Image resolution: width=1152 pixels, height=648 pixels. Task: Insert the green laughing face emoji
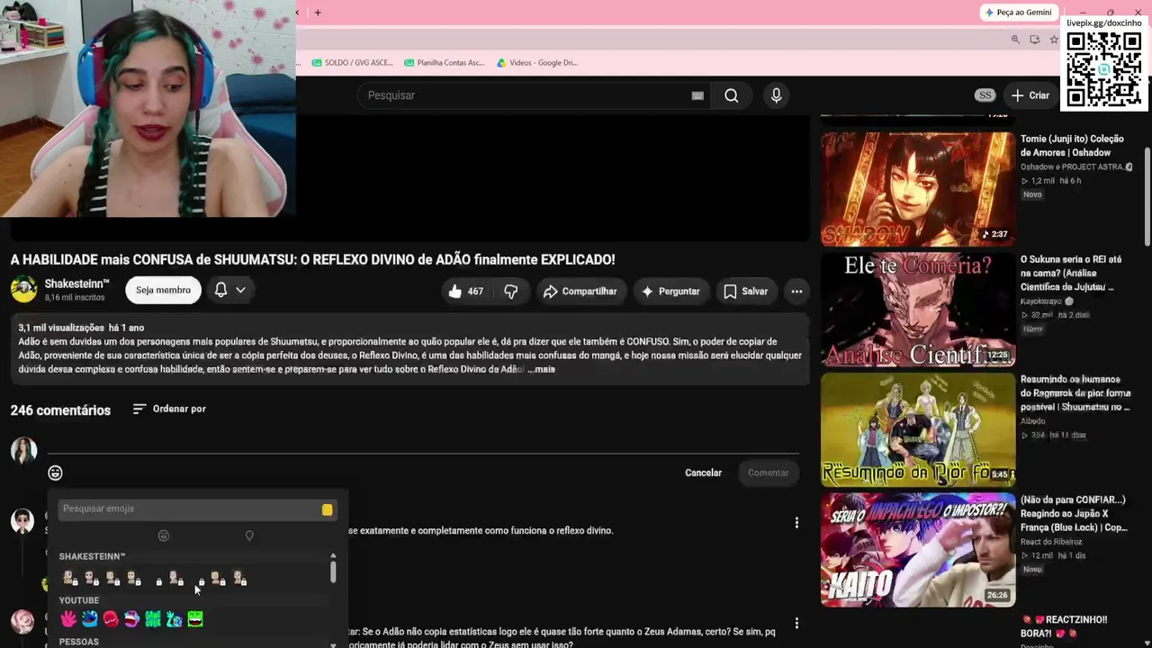195,619
